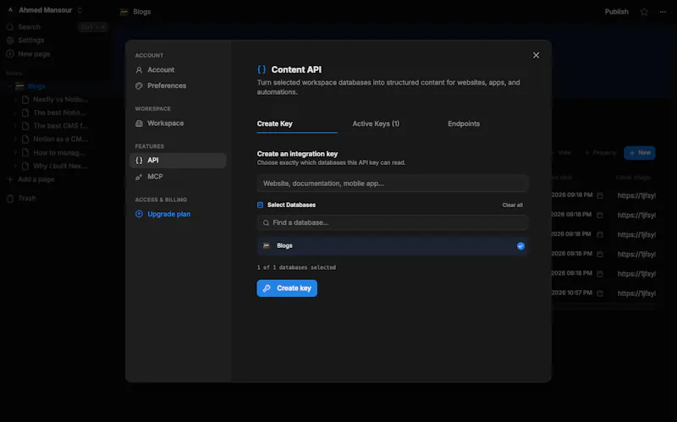Click the Account person icon

pyautogui.click(x=139, y=70)
